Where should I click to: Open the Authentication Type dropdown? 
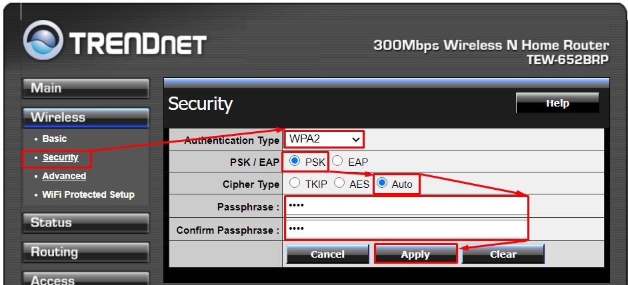324,139
